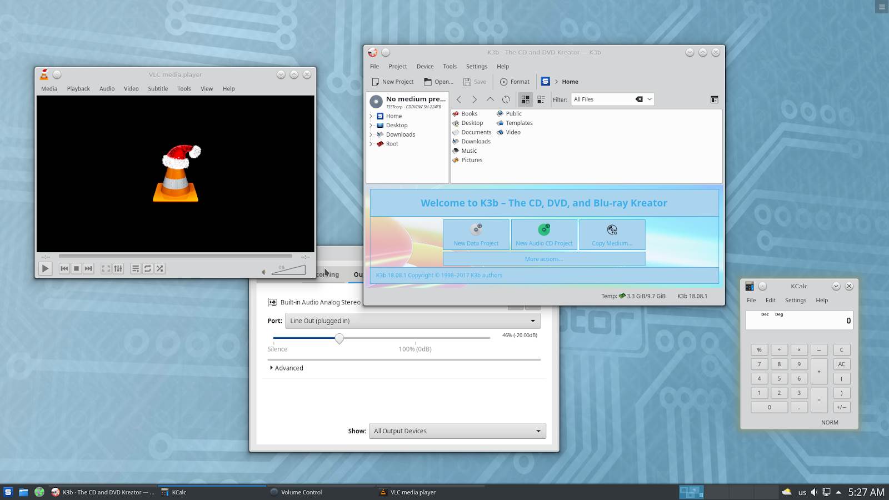This screenshot has height=500, width=889.
Task: Open the Port Line Out dropdown
Action: pyautogui.click(x=412, y=321)
